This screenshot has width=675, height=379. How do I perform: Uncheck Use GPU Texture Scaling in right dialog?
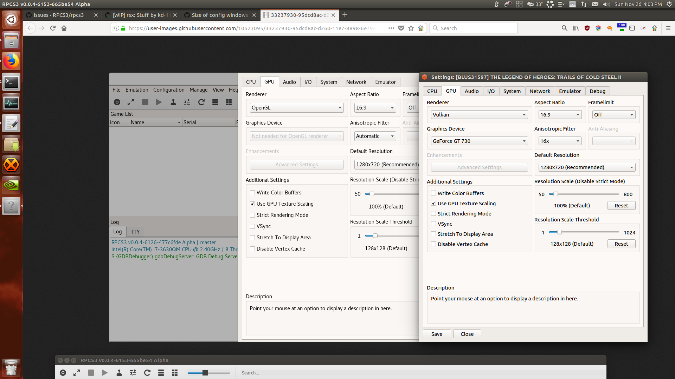click(433, 204)
